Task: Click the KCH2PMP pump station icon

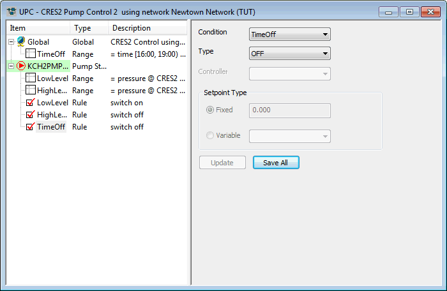Action: click(x=21, y=66)
